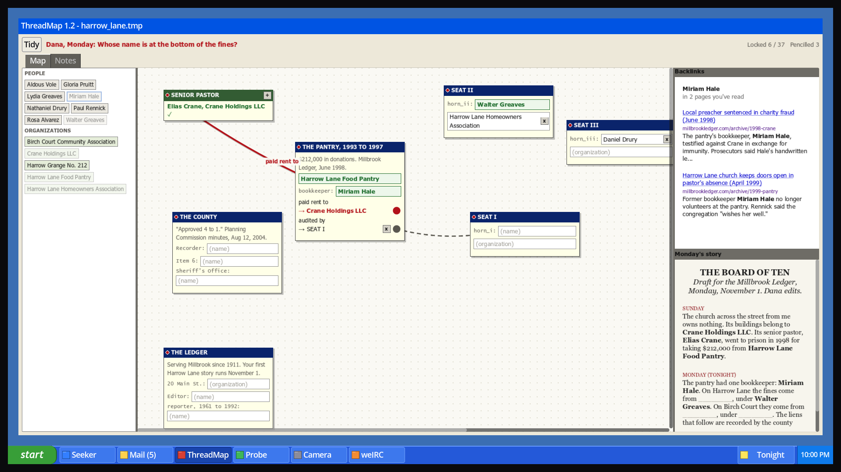Click The Ledger Editor name field

(x=231, y=397)
